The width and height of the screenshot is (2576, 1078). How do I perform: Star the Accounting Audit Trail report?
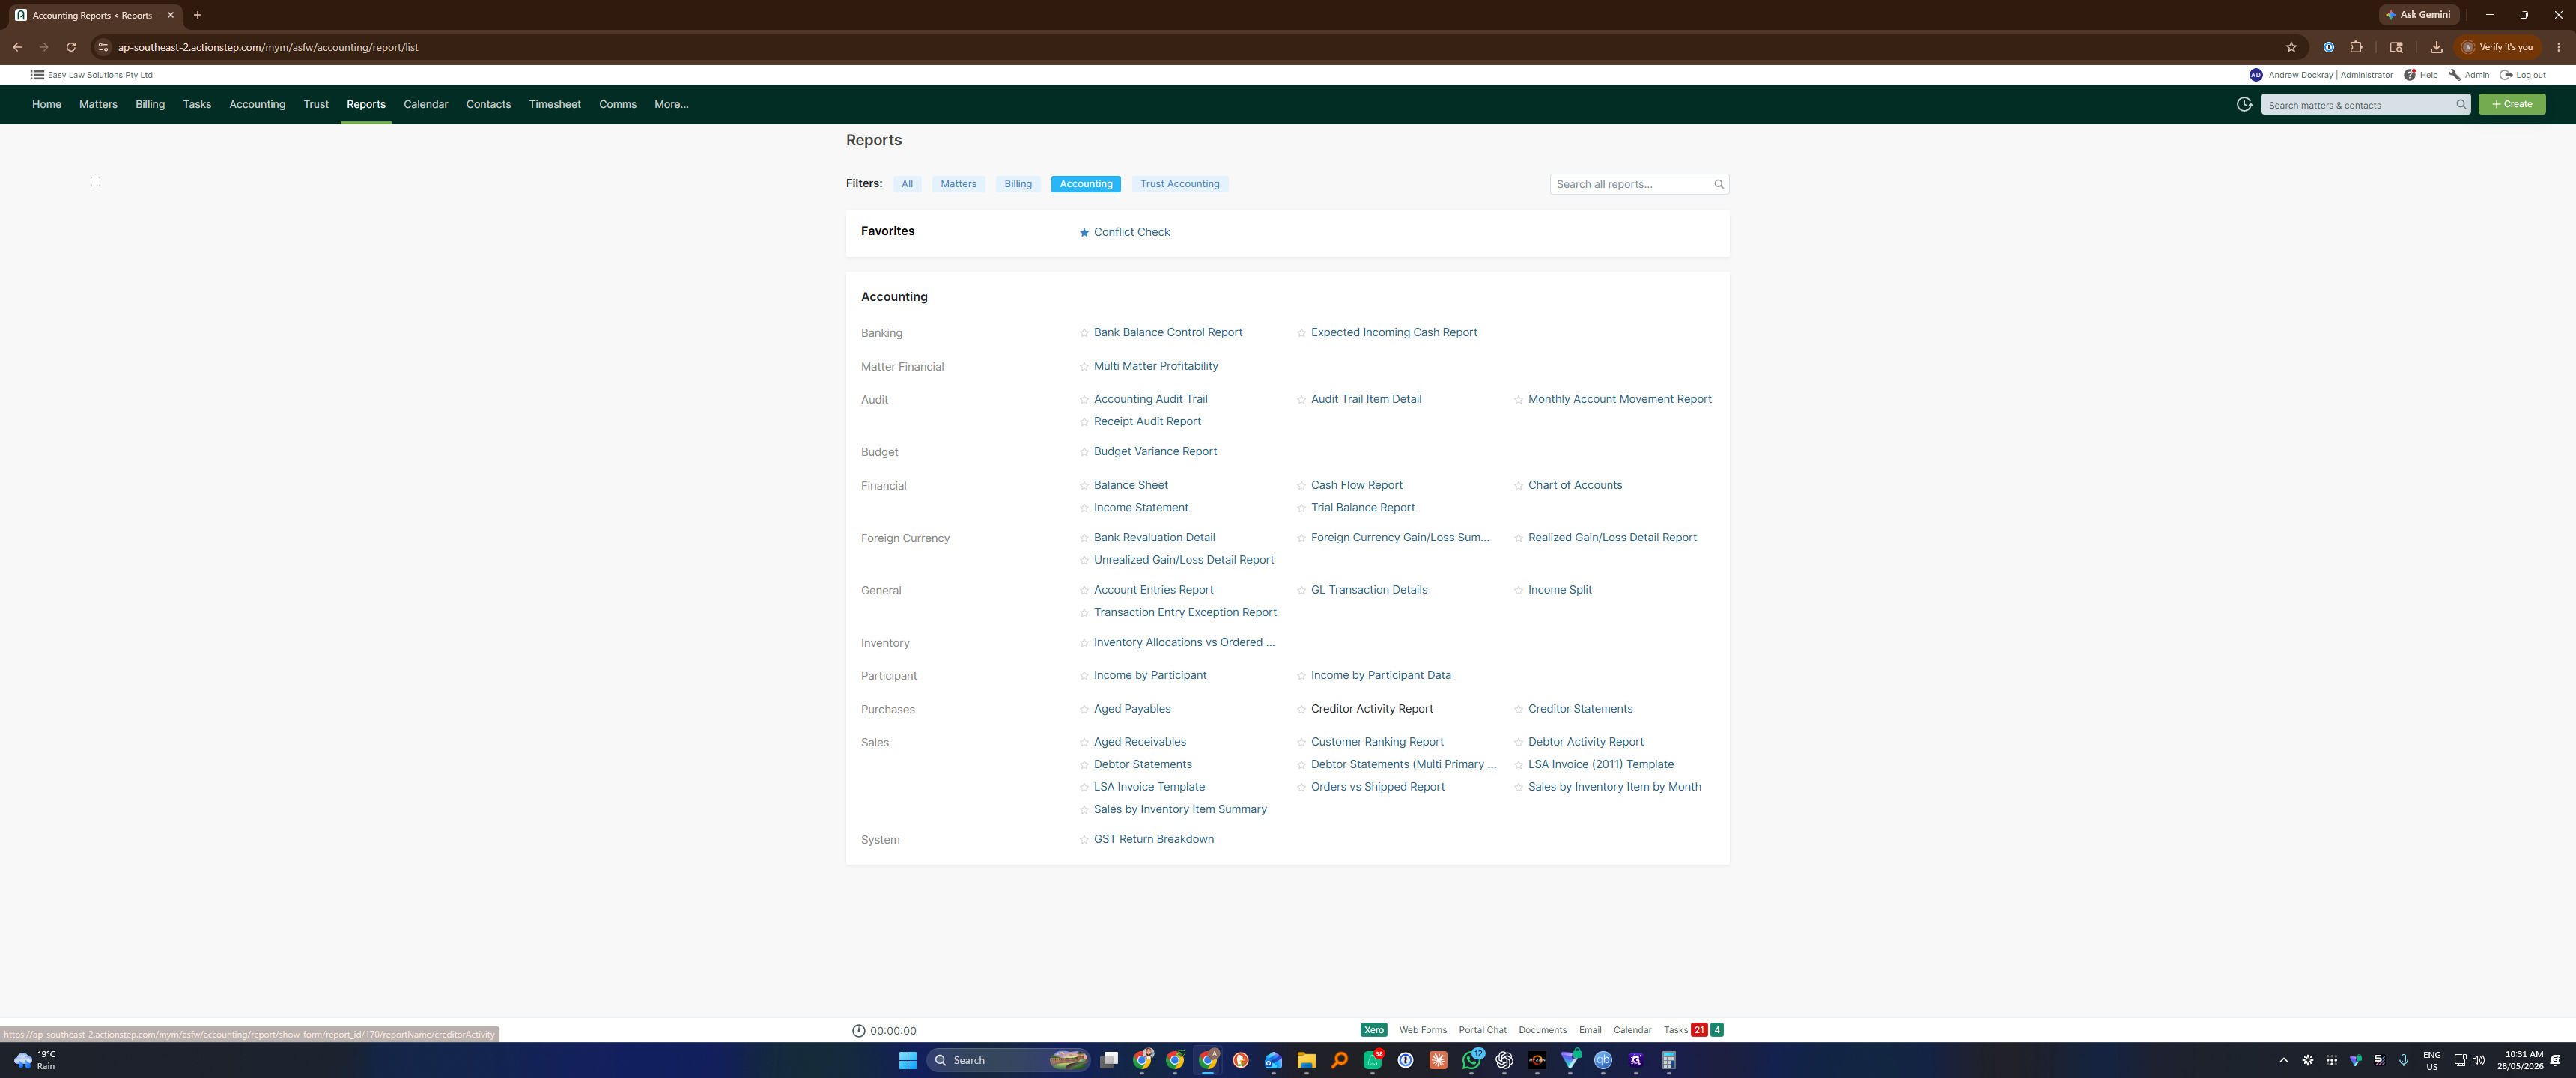(x=1084, y=400)
